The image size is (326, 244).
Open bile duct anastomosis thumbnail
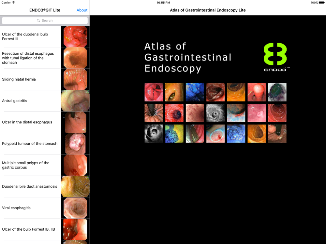click(75, 186)
